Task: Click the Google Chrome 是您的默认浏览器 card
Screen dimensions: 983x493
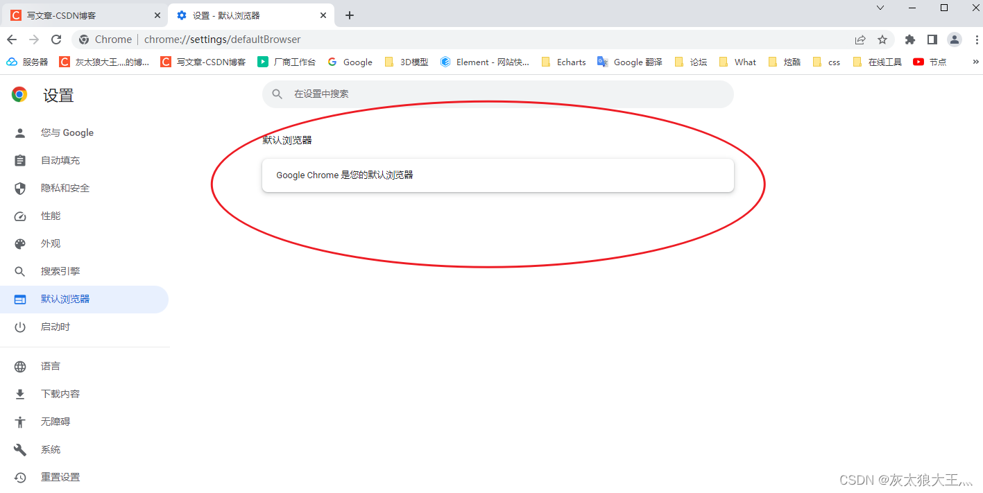Action: coord(498,175)
